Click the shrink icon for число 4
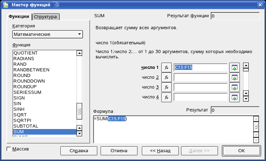The height and width of the screenshot is (161, 266). [235, 97]
